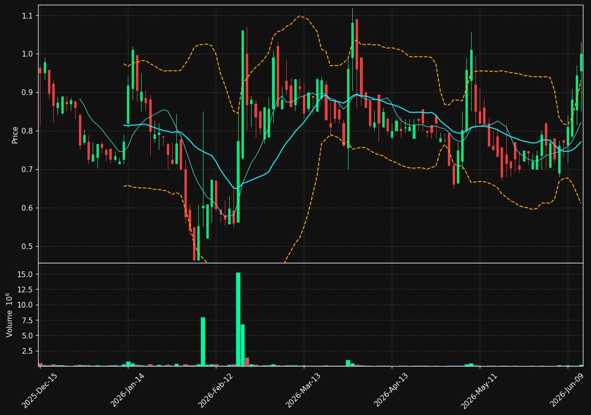Click the 0.9 price tick label

click(x=28, y=93)
